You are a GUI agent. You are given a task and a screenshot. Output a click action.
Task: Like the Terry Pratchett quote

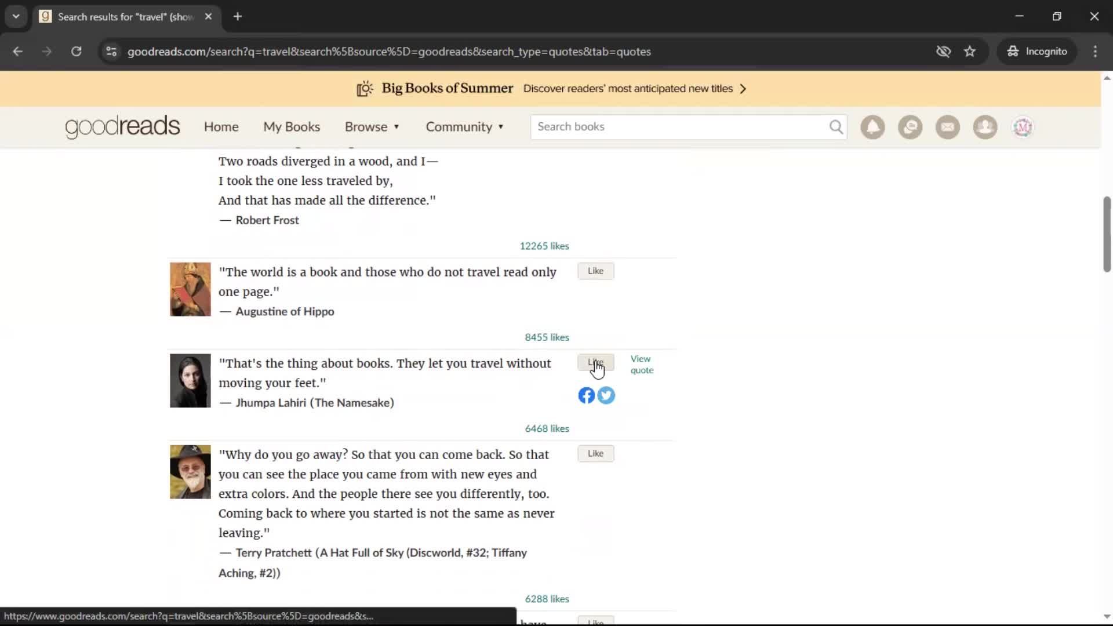[595, 454]
